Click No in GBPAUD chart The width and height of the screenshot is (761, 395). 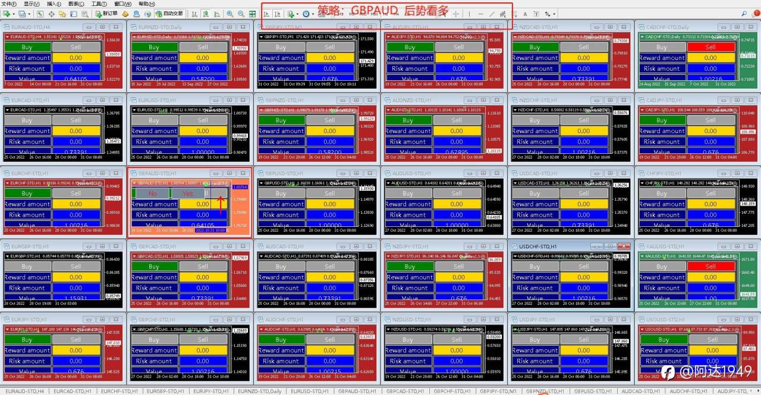click(153, 193)
